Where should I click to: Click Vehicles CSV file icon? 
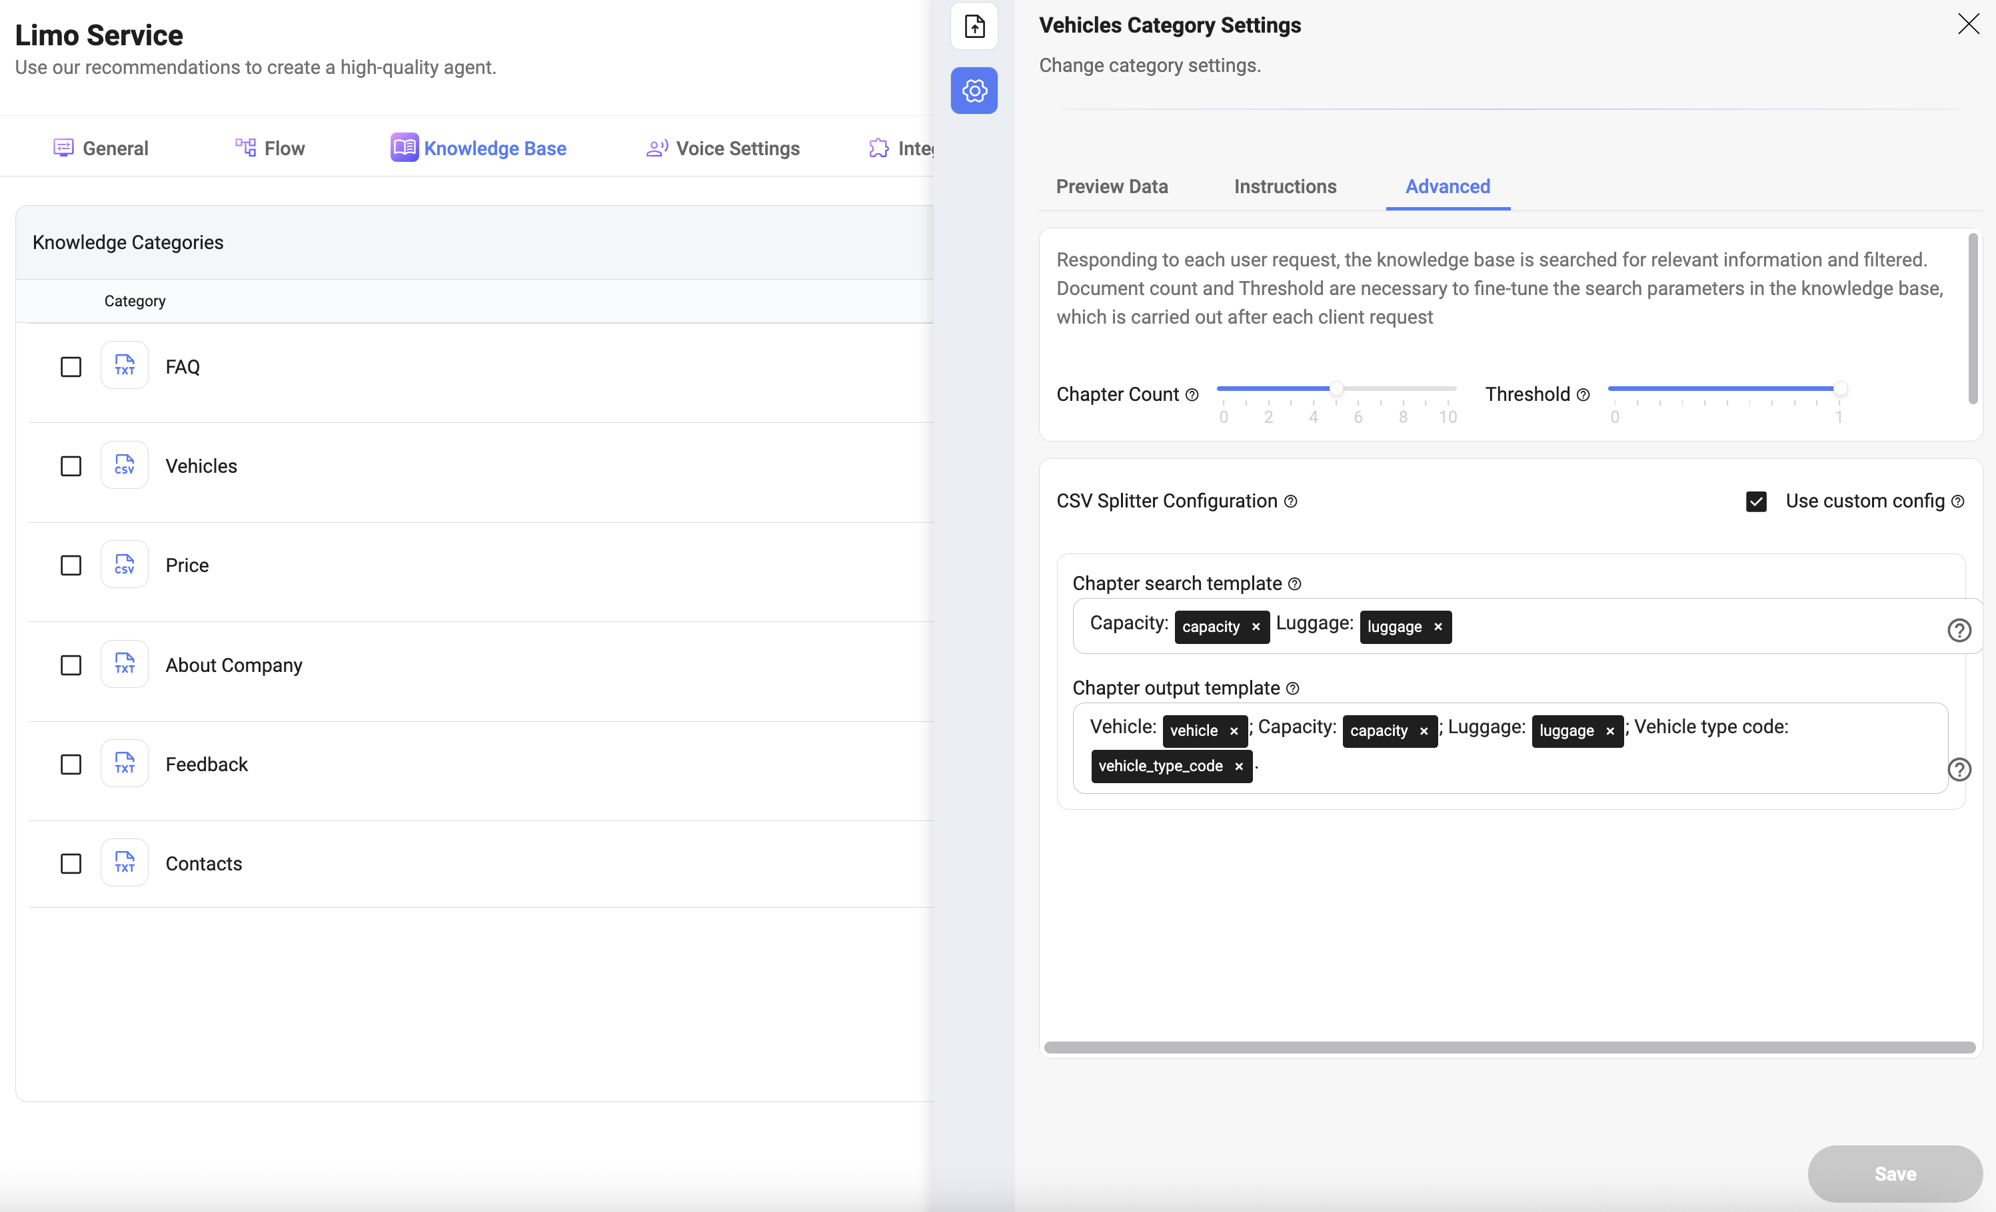[x=124, y=465]
